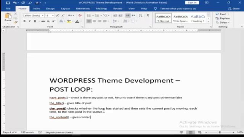
Task: Toggle Italic formatting
Action: coord(30,21)
